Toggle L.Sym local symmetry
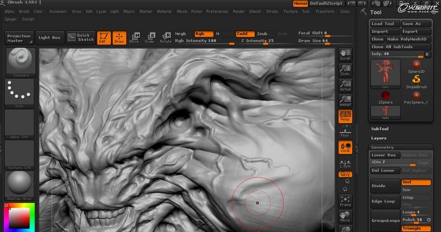This screenshot has width=441, height=232. click(x=345, y=164)
